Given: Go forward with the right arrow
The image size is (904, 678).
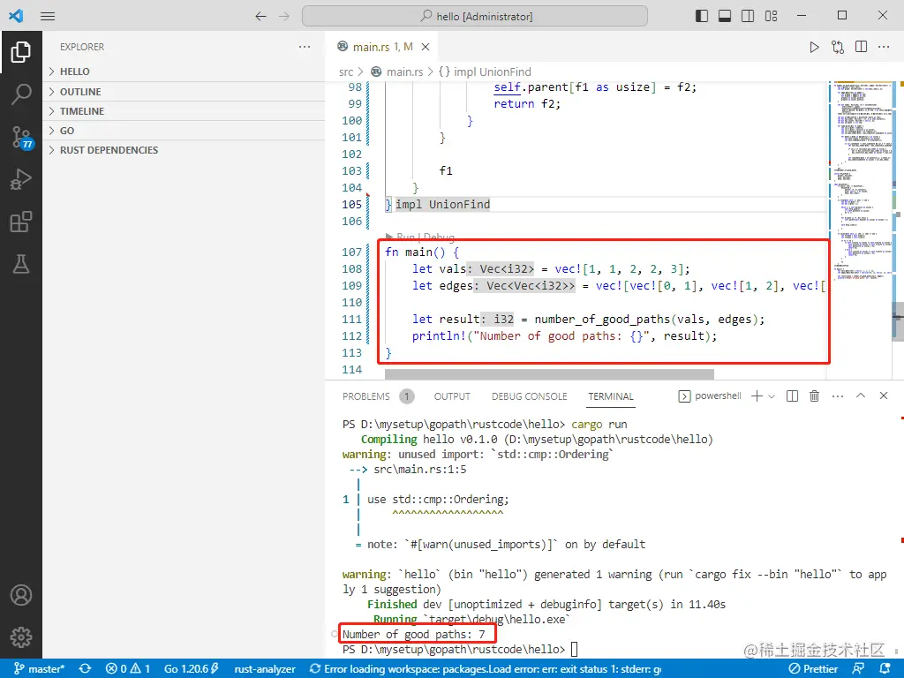Looking at the screenshot, I should pos(284,16).
